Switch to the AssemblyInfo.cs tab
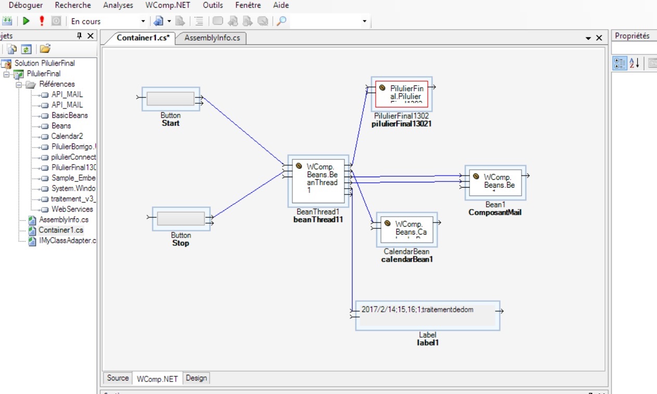Image resolution: width=657 pixels, height=394 pixels. 212,38
